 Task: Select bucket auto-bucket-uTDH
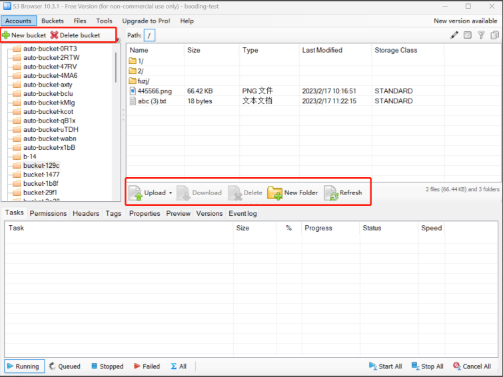pyautogui.click(x=51, y=130)
